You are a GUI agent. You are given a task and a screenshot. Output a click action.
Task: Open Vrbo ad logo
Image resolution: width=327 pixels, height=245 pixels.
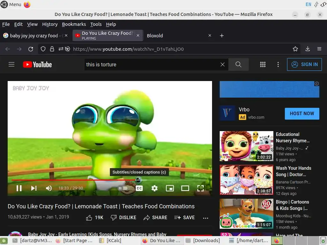[227, 113]
